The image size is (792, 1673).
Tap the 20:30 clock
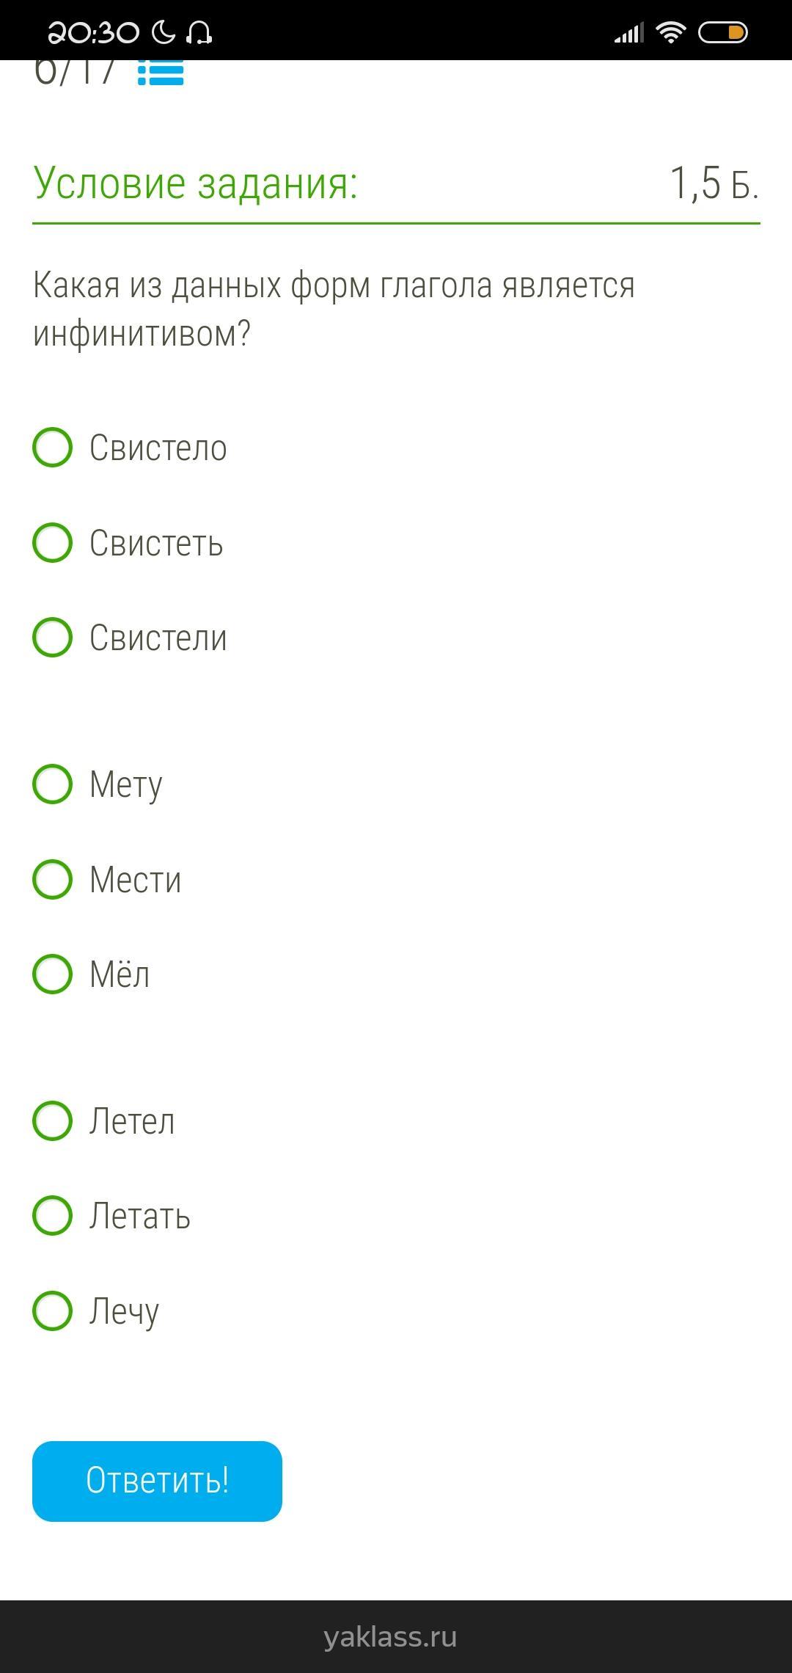tap(93, 33)
